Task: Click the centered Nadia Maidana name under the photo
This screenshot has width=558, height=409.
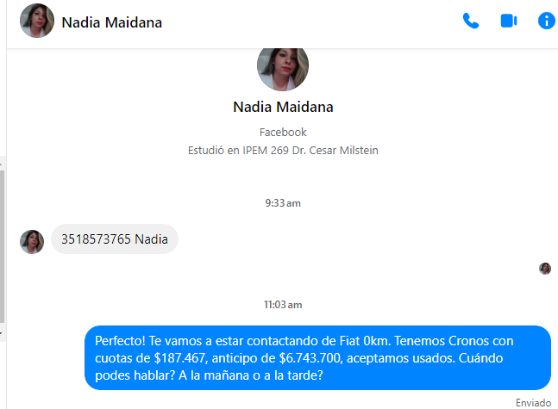Action: tap(283, 107)
